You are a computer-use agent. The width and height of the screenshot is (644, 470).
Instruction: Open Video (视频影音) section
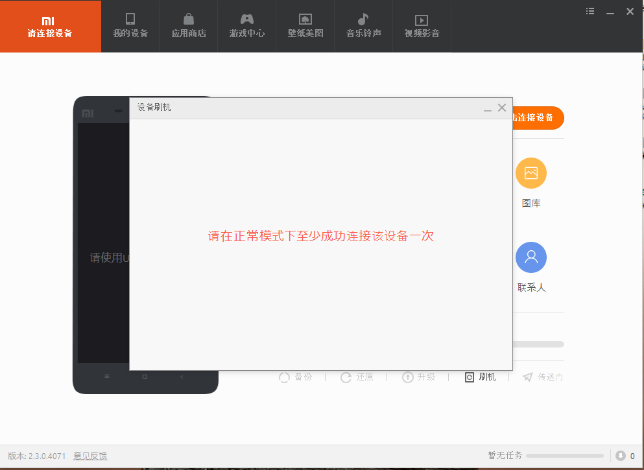pyautogui.click(x=422, y=26)
